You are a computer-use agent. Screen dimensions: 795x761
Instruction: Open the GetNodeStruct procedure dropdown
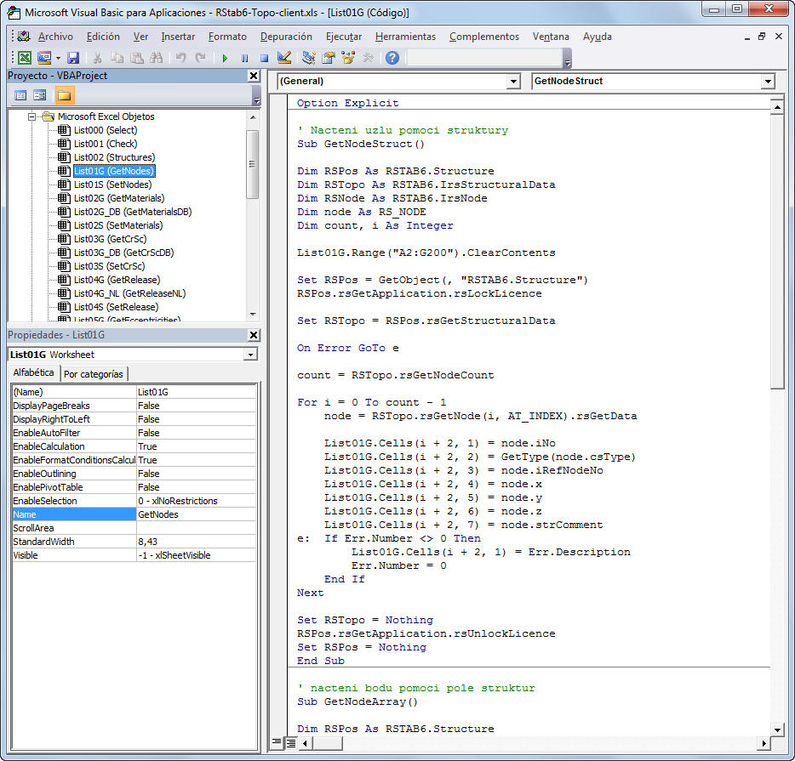[x=767, y=82]
